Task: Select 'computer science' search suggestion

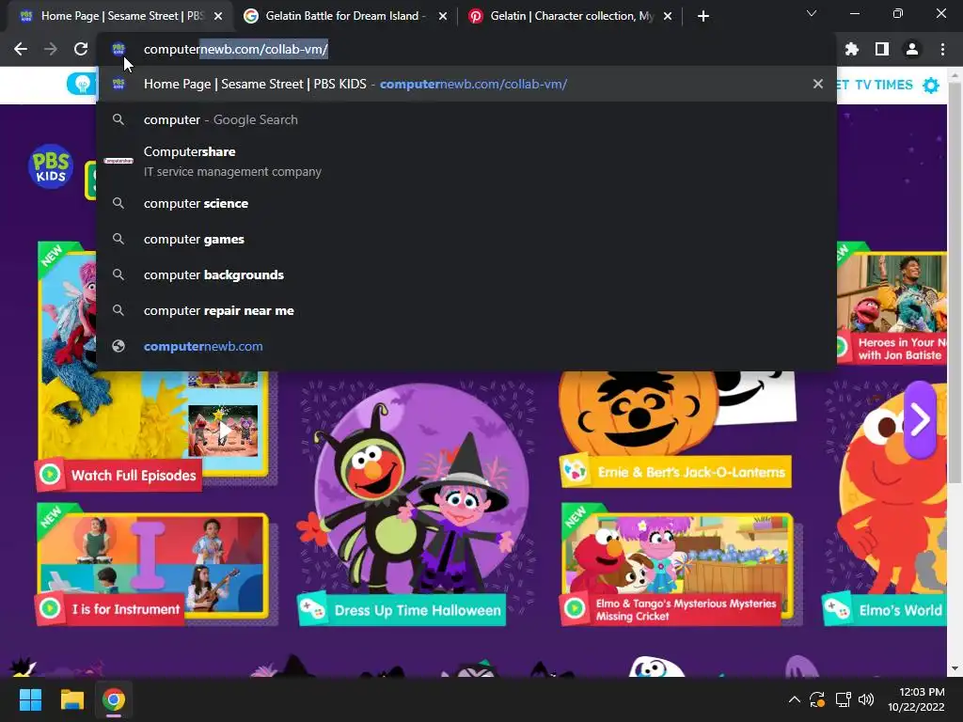Action: pos(466,203)
